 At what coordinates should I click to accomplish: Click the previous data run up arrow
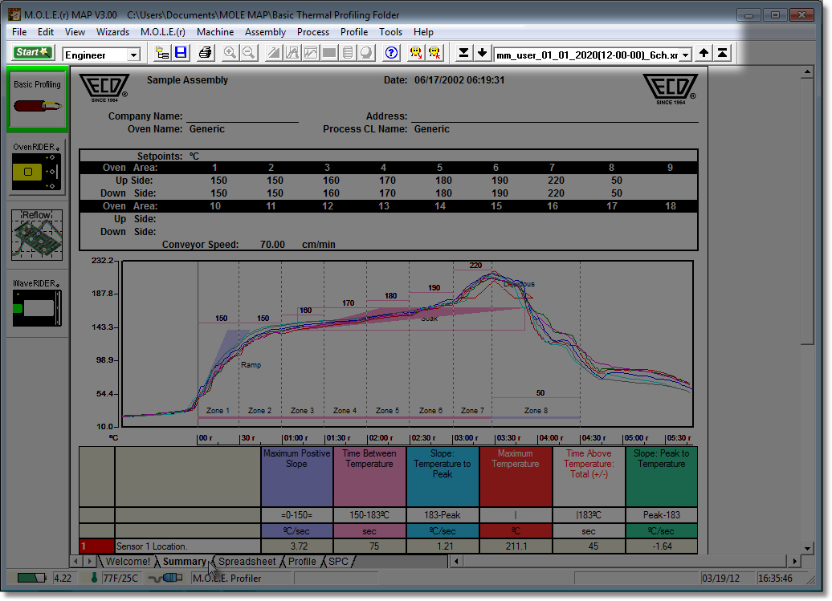coord(704,53)
